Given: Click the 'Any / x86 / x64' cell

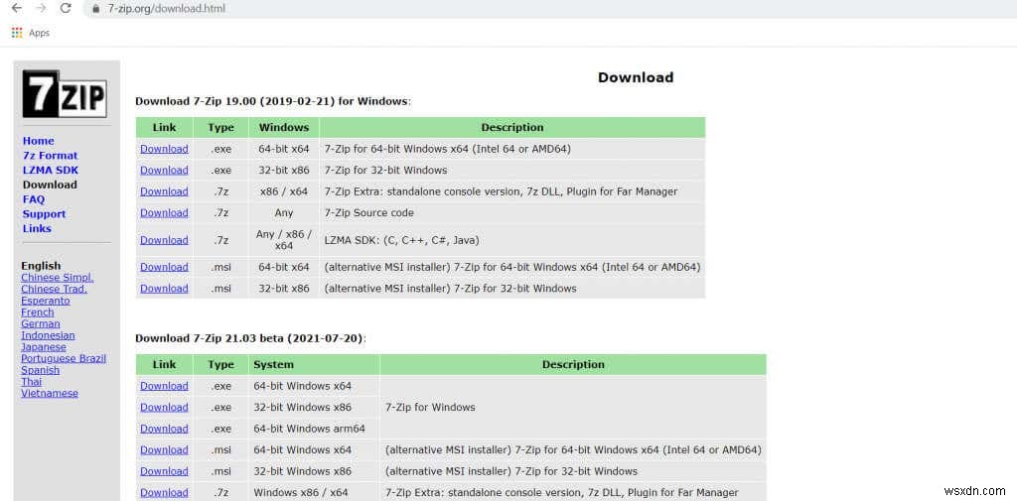Looking at the screenshot, I should click(284, 240).
